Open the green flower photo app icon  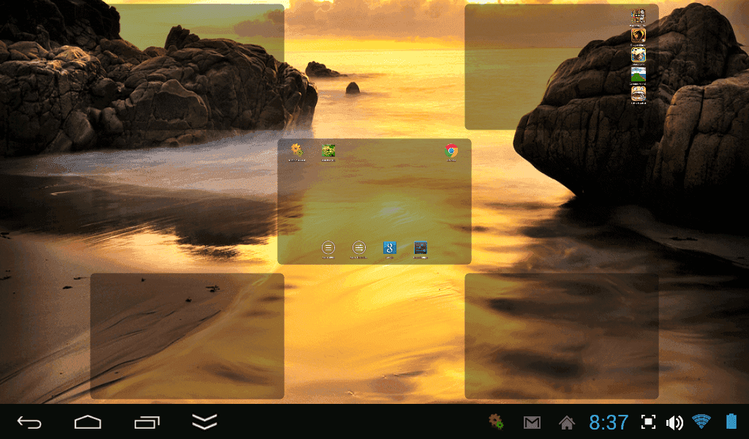pos(328,151)
